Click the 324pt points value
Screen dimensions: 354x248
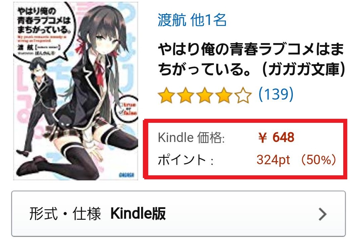pyautogui.click(x=273, y=160)
